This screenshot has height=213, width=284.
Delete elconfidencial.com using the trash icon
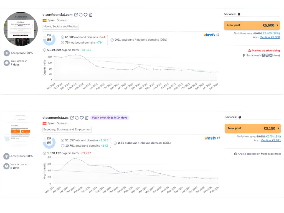click(90, 15)
